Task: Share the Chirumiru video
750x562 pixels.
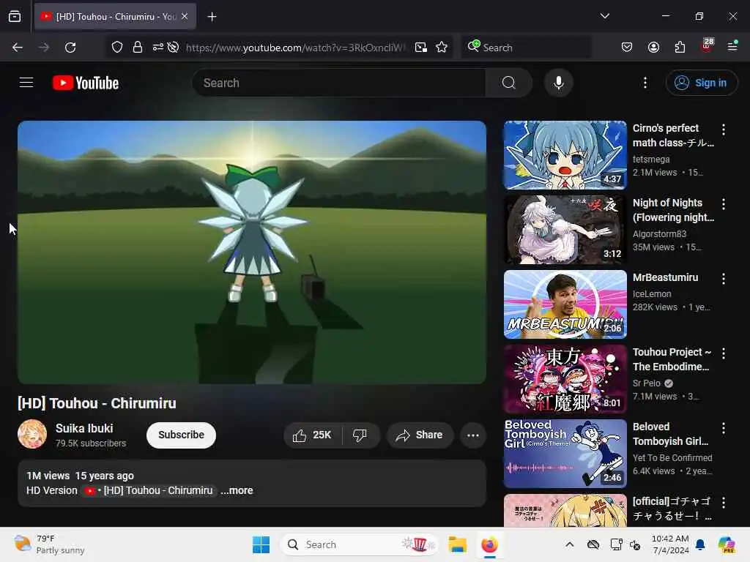Action: [420, 435]
